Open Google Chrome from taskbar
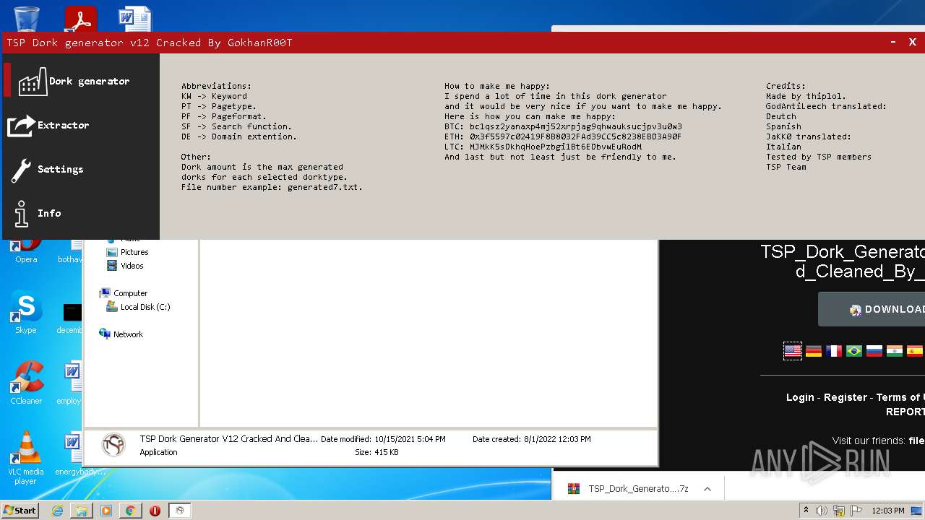Image resolution: width=925 pixels, height=520 pixels. click(130, 511)
